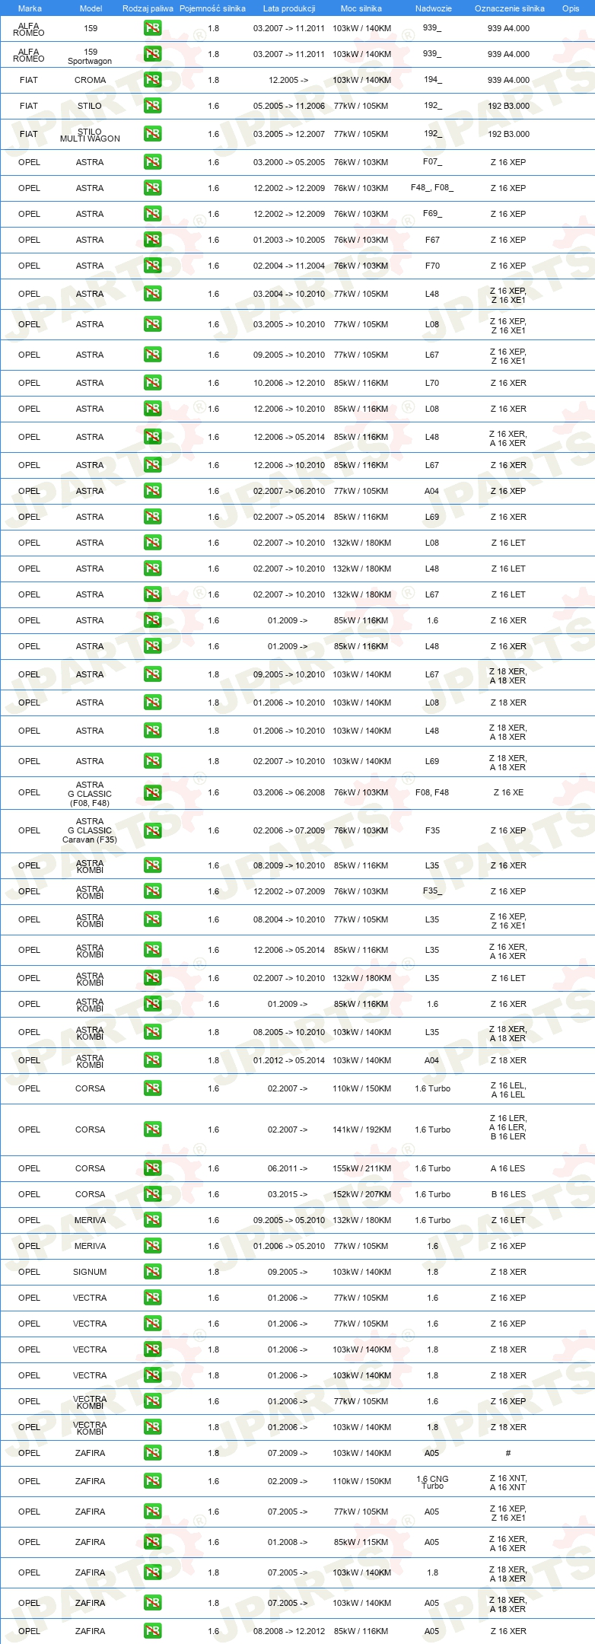
Task: Select body code F48_, F08_
Action: [432, 187]
